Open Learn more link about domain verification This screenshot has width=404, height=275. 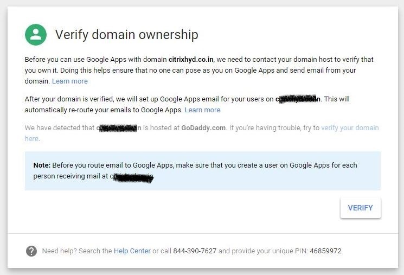(69, 81)
